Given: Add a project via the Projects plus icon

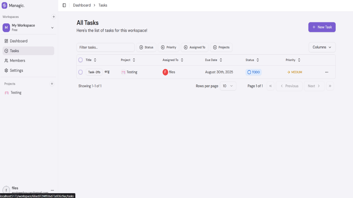Looking at the screenshot, I should [52, 84].
